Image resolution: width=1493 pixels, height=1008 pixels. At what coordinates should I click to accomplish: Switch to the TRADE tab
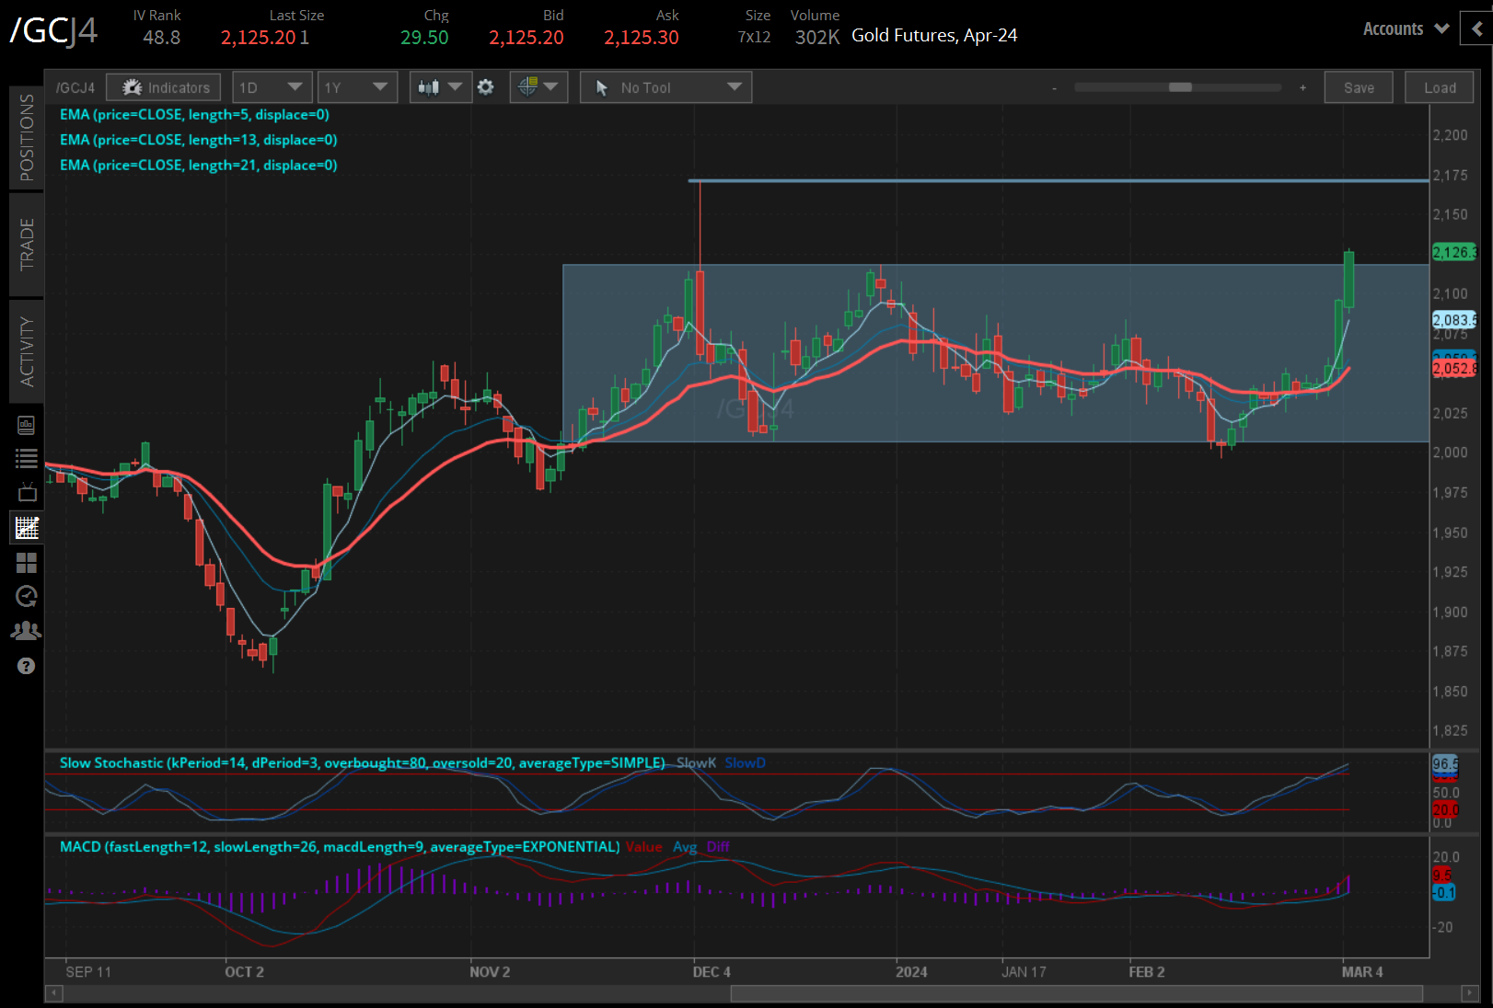(x=27, y=245)
